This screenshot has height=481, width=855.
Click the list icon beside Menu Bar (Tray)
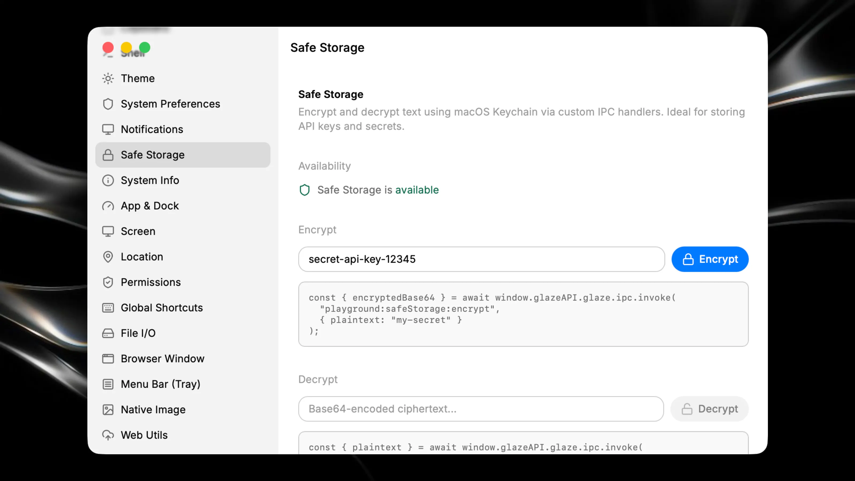(108, 385)
